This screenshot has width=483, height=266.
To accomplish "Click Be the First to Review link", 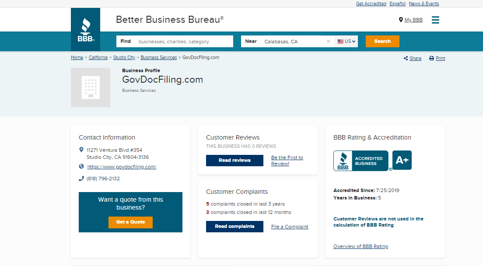I will pos(287,161).
